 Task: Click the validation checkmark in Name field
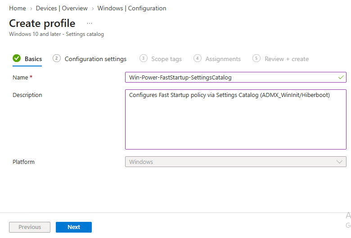pos(341,77)
